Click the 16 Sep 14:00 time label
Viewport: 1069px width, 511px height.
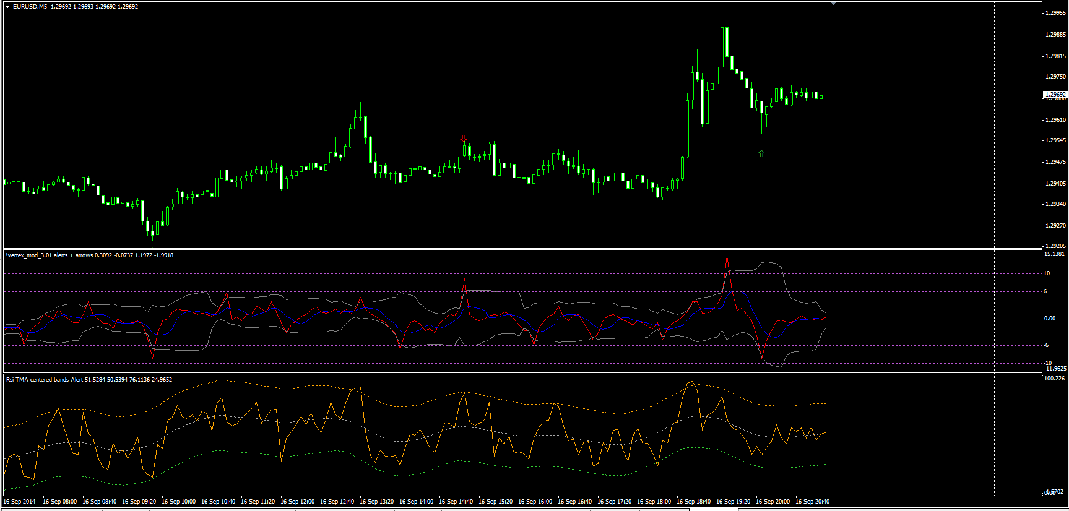(417, 502)
